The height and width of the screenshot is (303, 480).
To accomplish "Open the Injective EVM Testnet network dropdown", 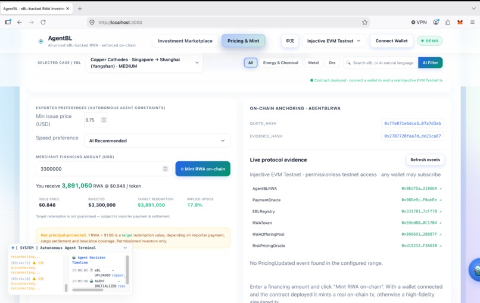I will (x=333, y=41).
